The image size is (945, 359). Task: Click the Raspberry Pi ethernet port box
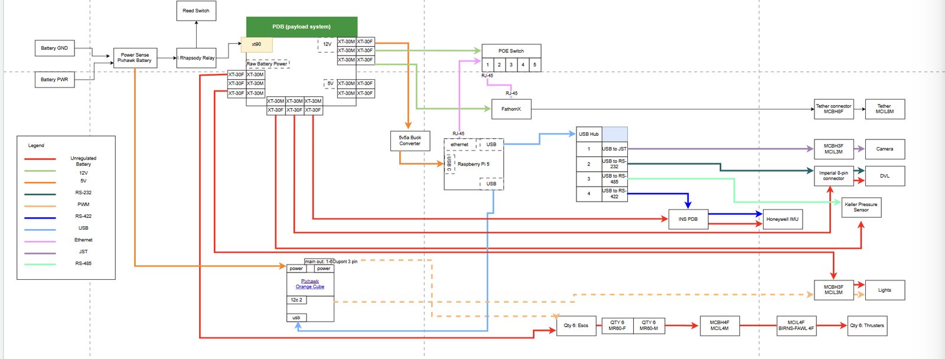pos(460,145)
